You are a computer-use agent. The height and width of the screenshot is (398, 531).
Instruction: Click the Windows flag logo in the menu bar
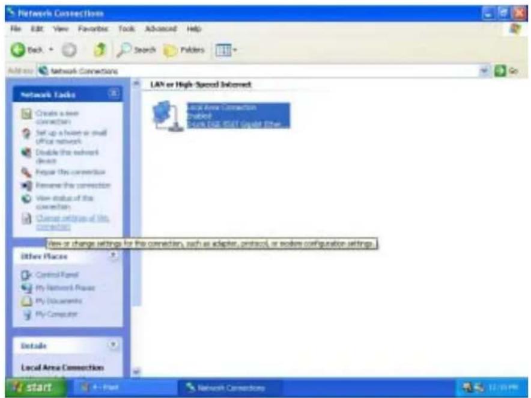[515, 29]
